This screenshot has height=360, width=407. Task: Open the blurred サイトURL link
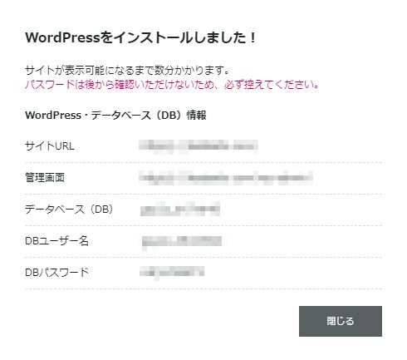coord(199,146)
